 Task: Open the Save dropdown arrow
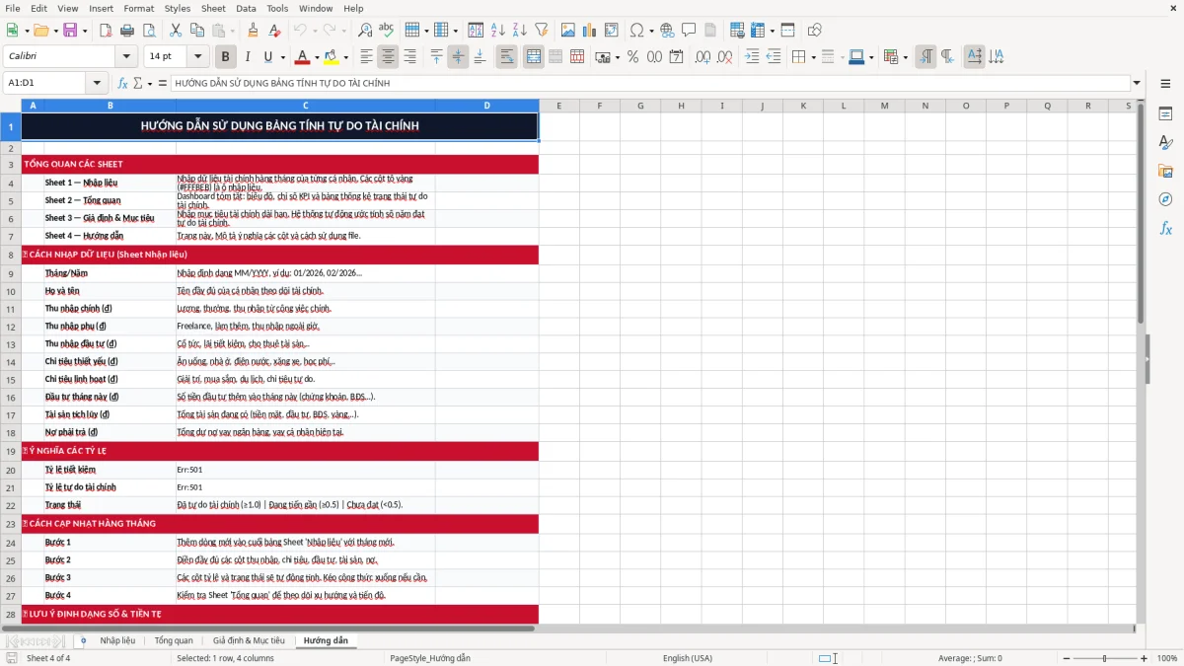pos(85,31)
